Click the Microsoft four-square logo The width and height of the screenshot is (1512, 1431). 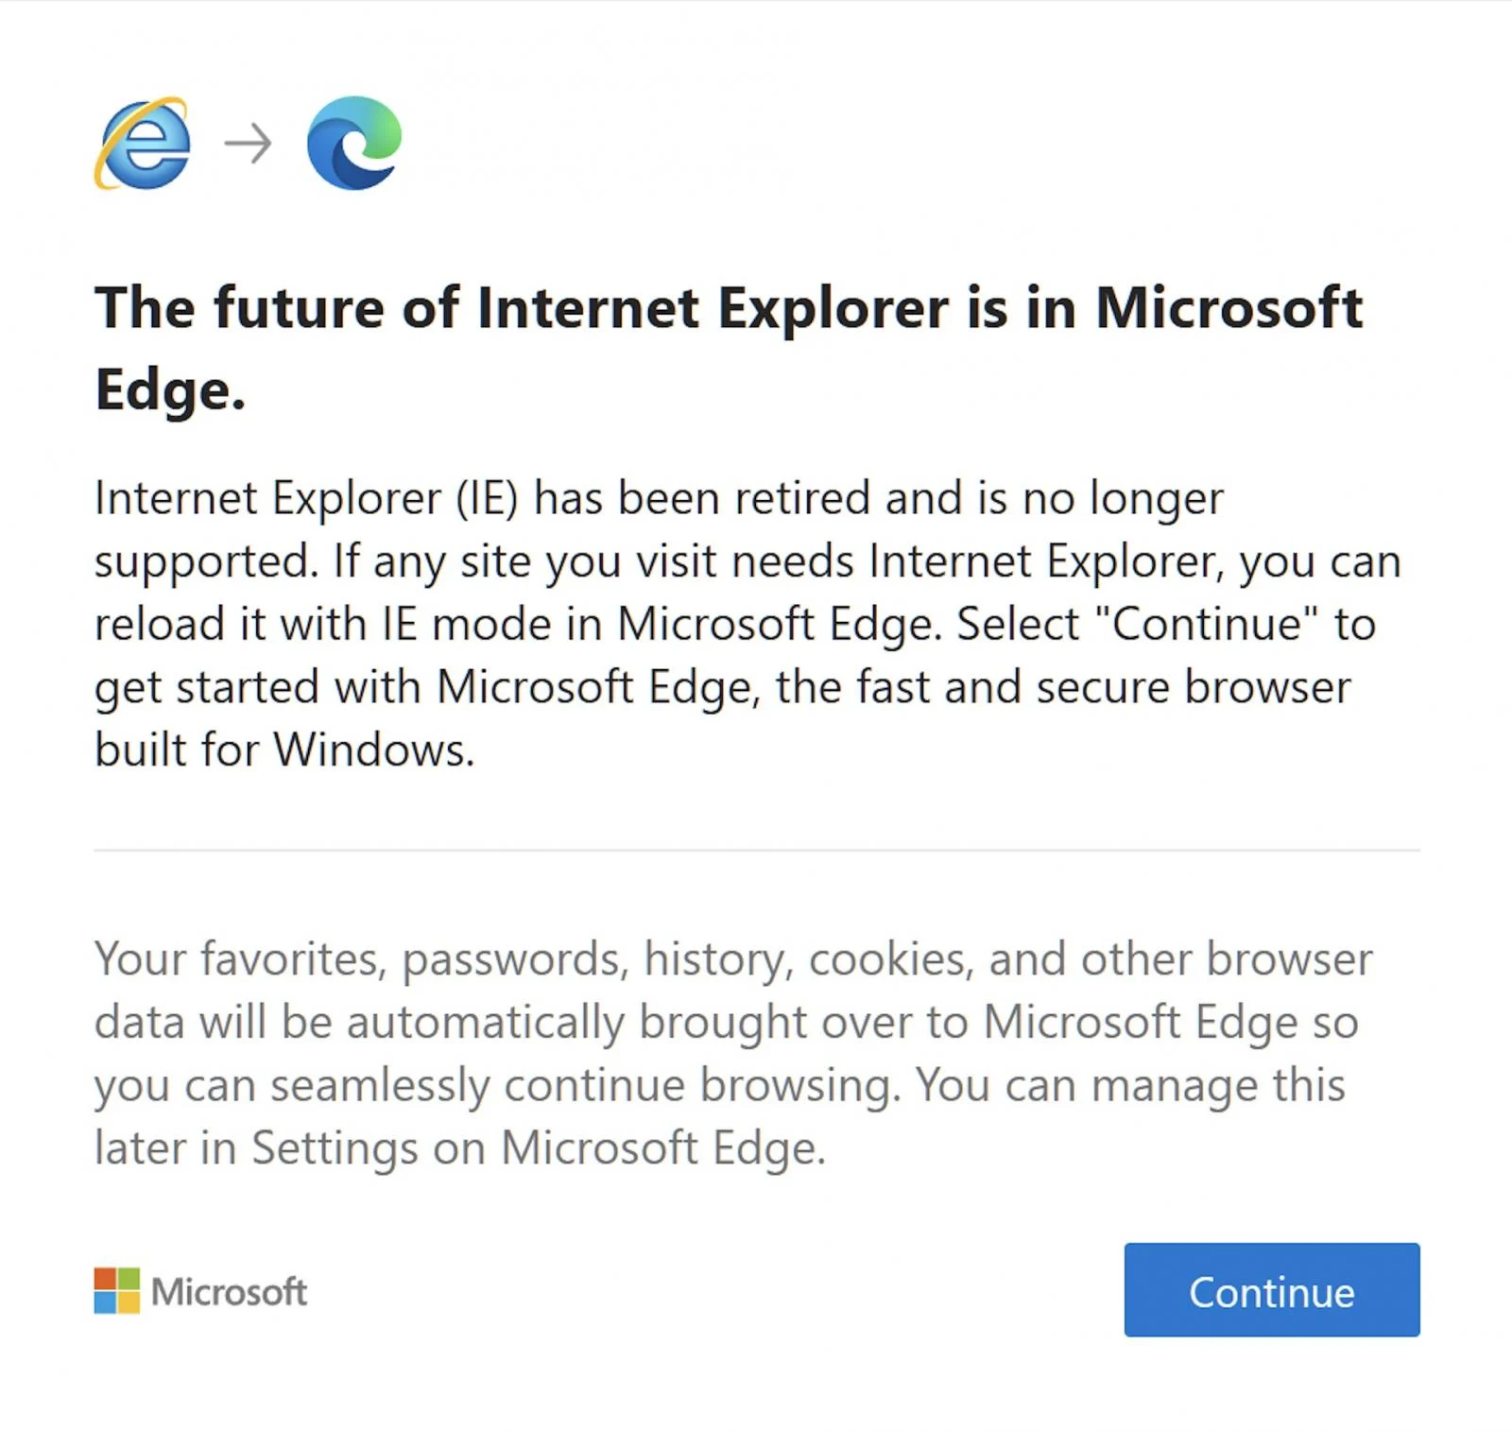click(x=115, y=1292)
